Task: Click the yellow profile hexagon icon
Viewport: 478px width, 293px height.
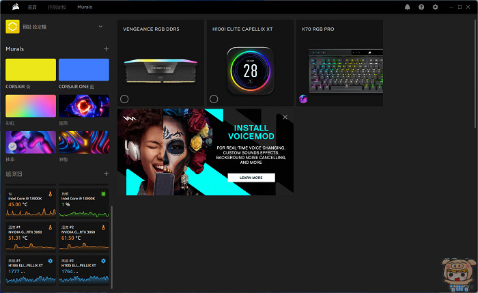Action: (12, 27)
